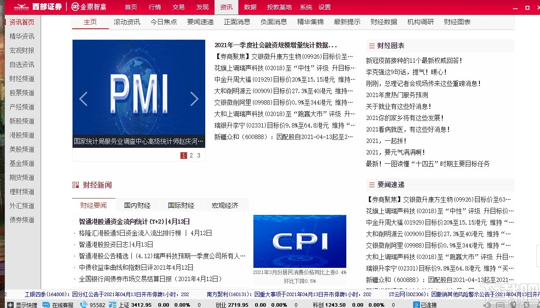
Task: Click the speaker icon at bottom right
Action: click(x=486, y=304)
